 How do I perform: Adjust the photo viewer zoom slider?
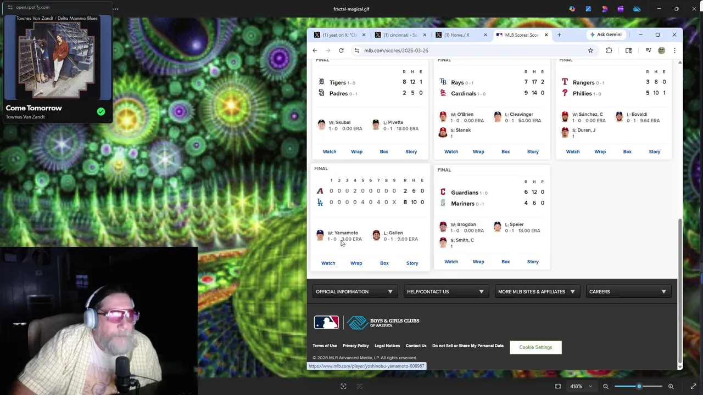(638, 386)
